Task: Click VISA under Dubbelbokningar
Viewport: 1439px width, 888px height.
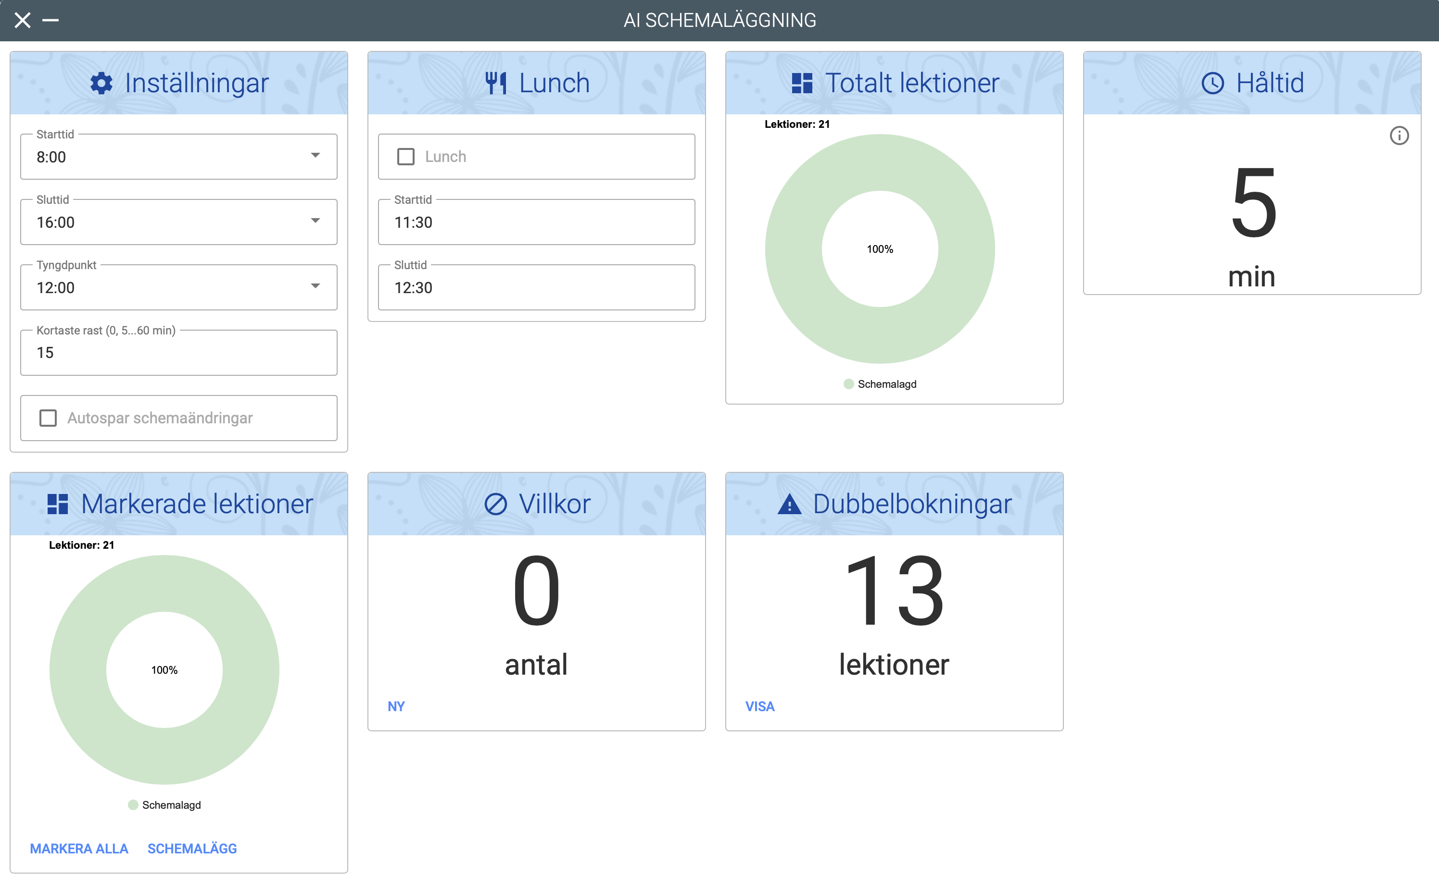Action: coord(759,706)
